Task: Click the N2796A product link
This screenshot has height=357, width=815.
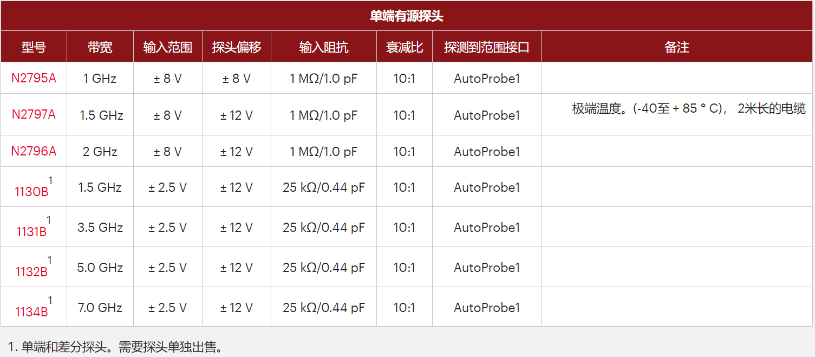Action: pos(34,152)
